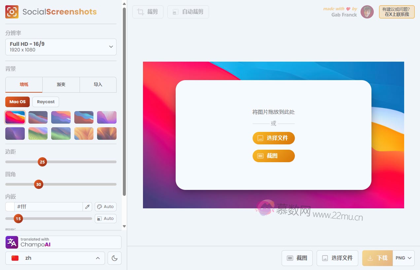
Task: Switch to the 渐变 gradient tab
Action: (x=61, y=85)
